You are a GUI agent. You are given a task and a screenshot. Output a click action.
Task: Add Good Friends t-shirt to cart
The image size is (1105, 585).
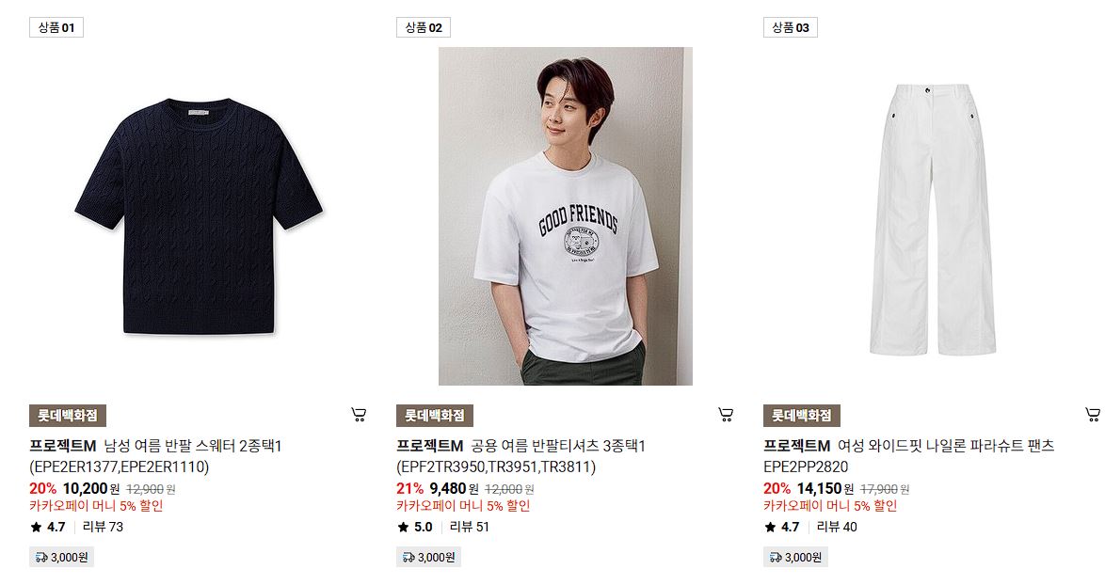[726, 415]
